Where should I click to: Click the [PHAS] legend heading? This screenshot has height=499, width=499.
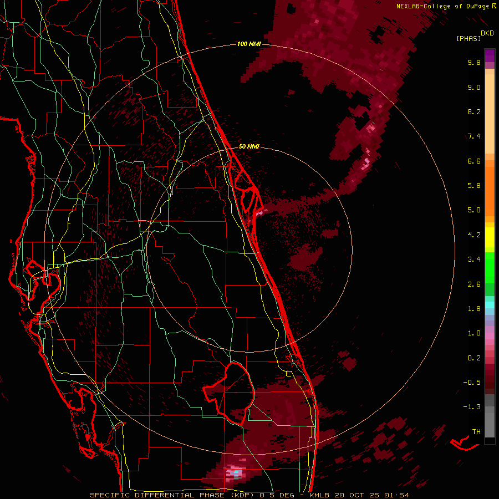point(469,38)
